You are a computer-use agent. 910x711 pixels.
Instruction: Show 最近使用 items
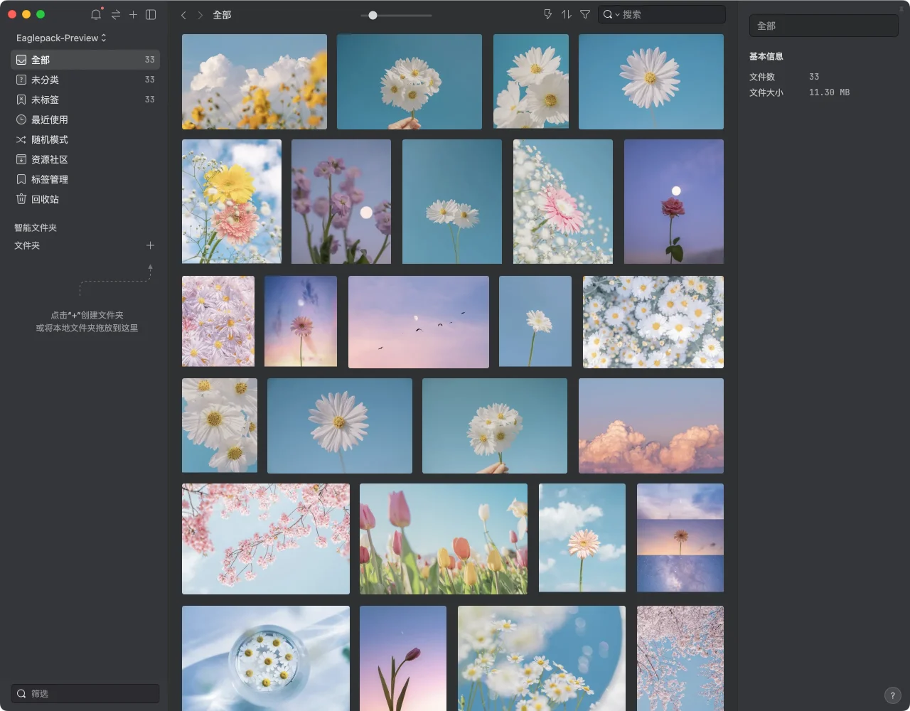pyautogui.click(x=85, y=119)
